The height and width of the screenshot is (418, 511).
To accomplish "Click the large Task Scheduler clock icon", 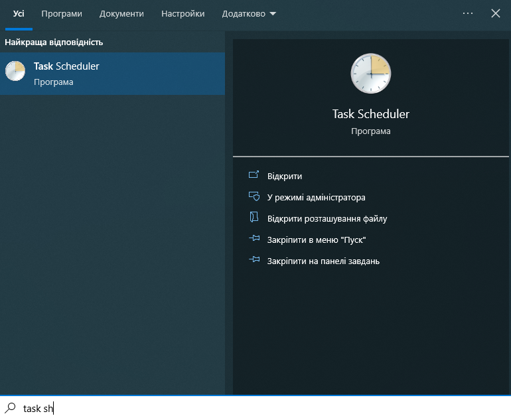I will 371,73.
